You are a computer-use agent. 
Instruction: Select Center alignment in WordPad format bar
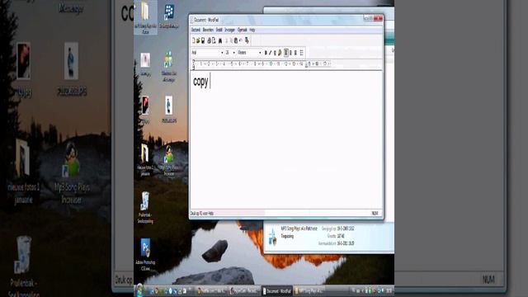[291, 53]
